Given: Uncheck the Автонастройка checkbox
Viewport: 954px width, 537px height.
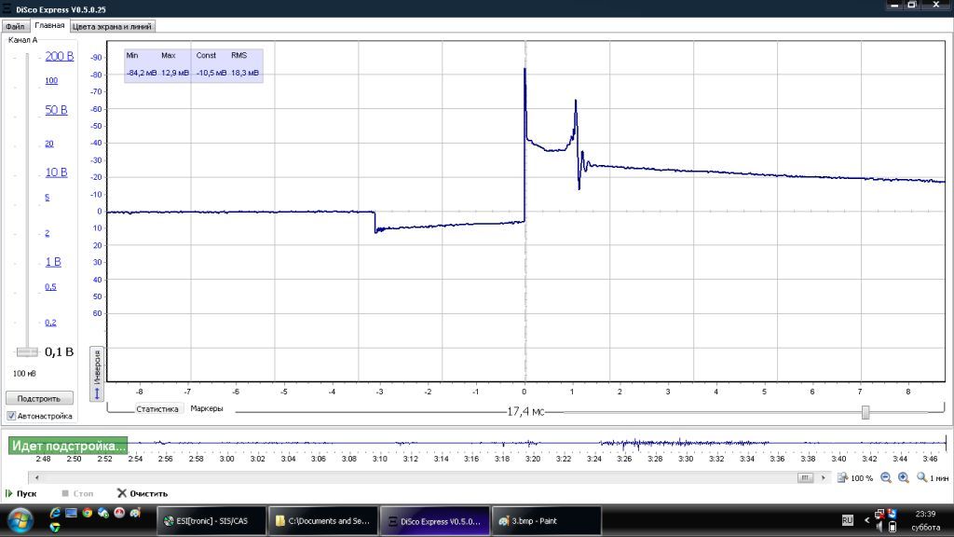Looking at the screenshot, I should (x=11, y=416).
